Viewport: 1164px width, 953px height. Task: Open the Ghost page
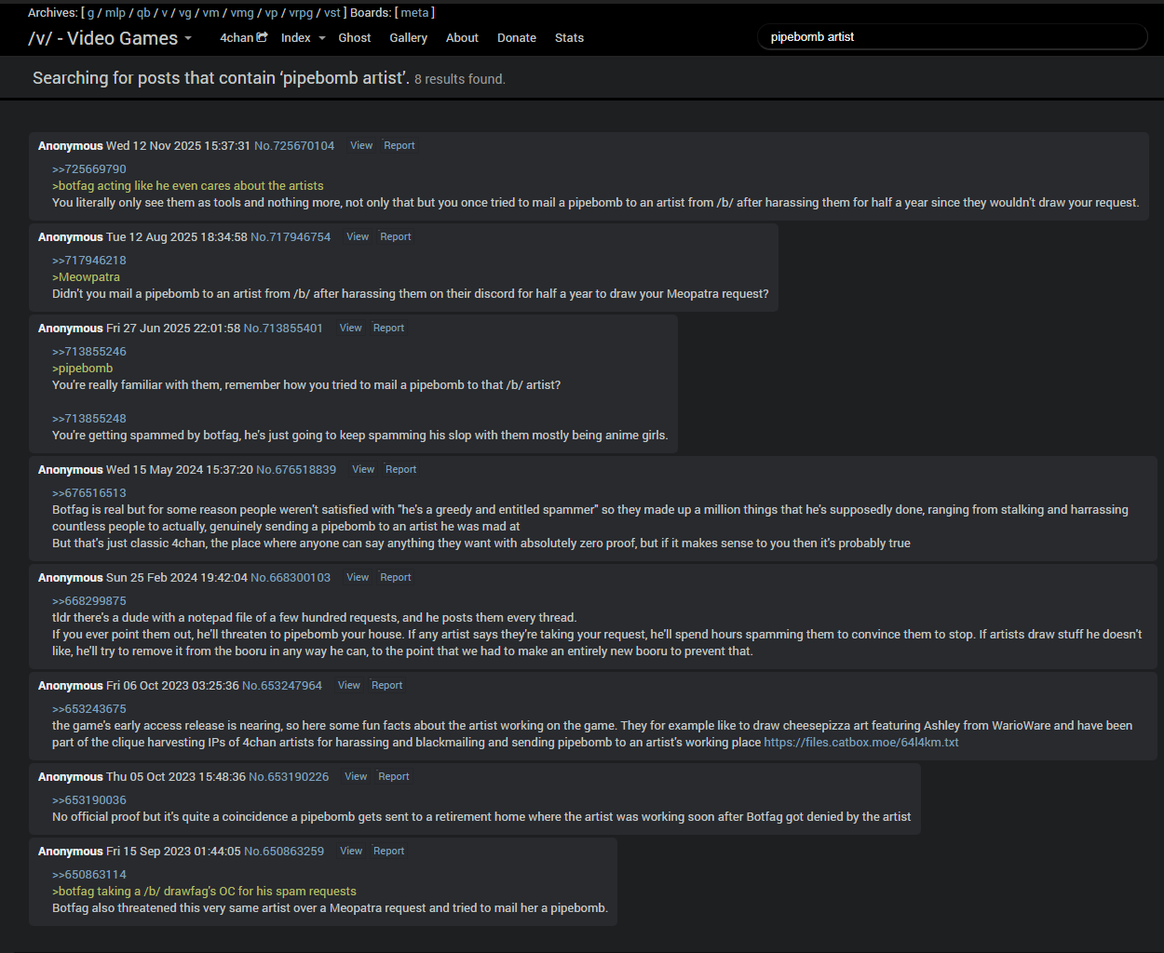(355, 38)
